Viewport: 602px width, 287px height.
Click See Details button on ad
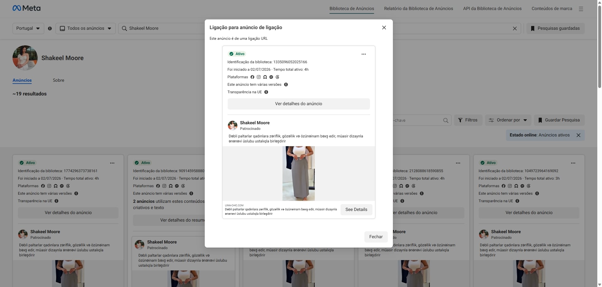click(356, 210)
